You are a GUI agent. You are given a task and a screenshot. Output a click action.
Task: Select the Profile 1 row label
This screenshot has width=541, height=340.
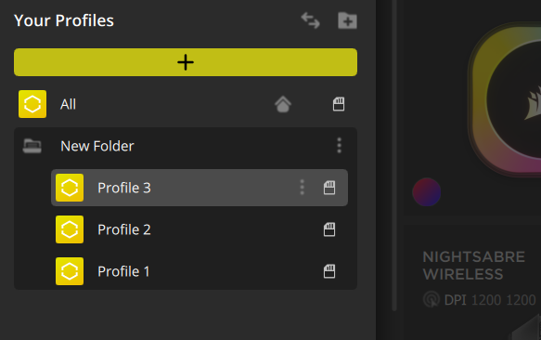[123, 271]
